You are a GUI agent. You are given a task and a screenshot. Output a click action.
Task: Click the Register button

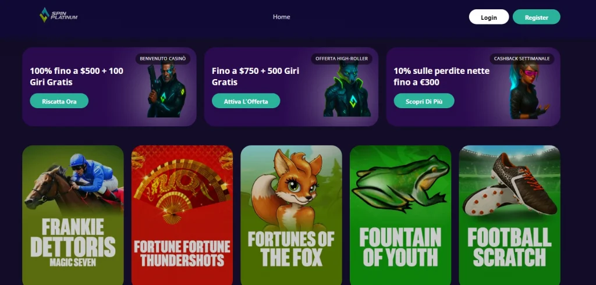(536, 17)
